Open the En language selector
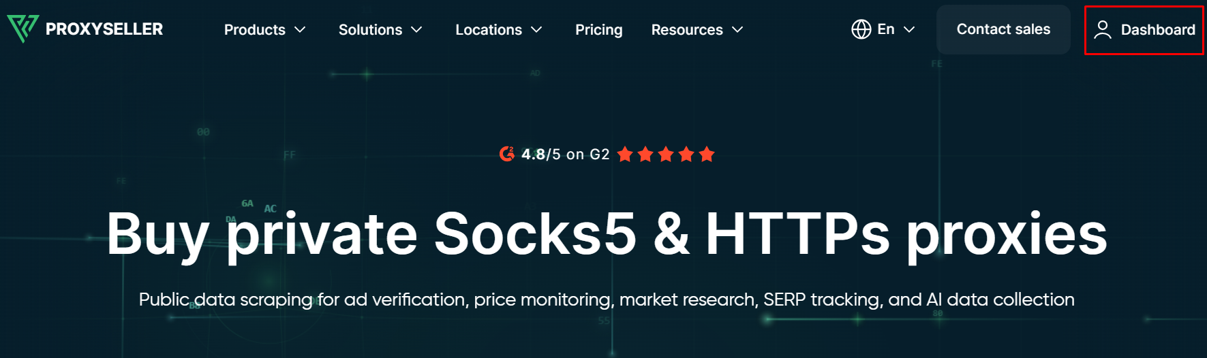The image size is (1207, 358). [886, 29]
